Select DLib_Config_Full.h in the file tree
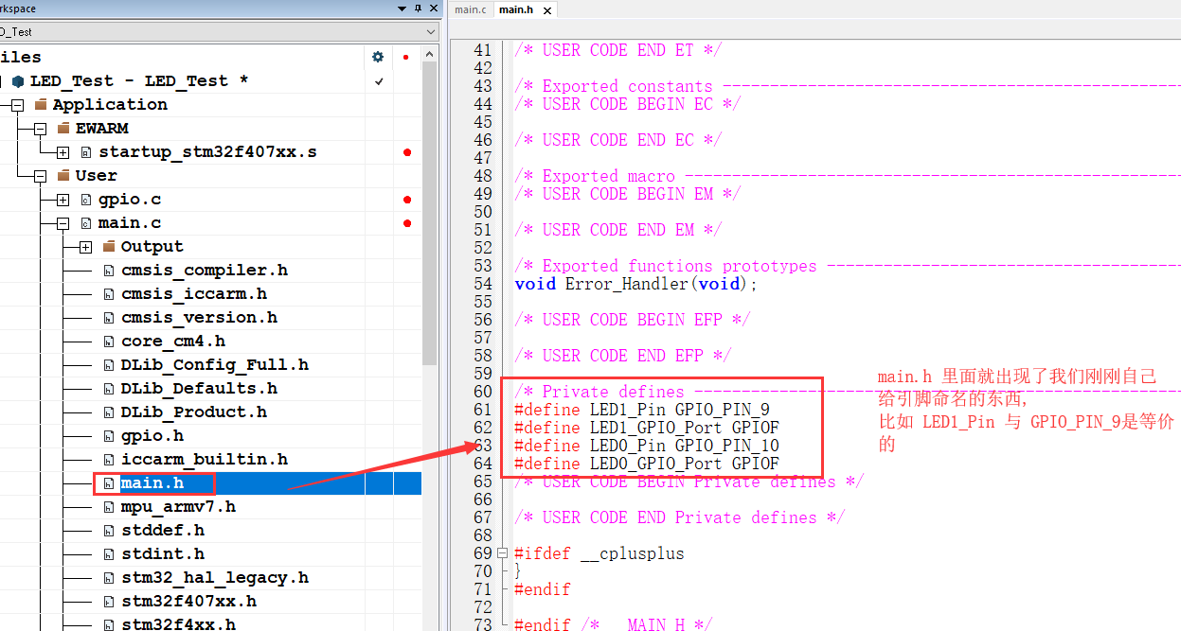The image size is (1181, 631). [215, 365]
